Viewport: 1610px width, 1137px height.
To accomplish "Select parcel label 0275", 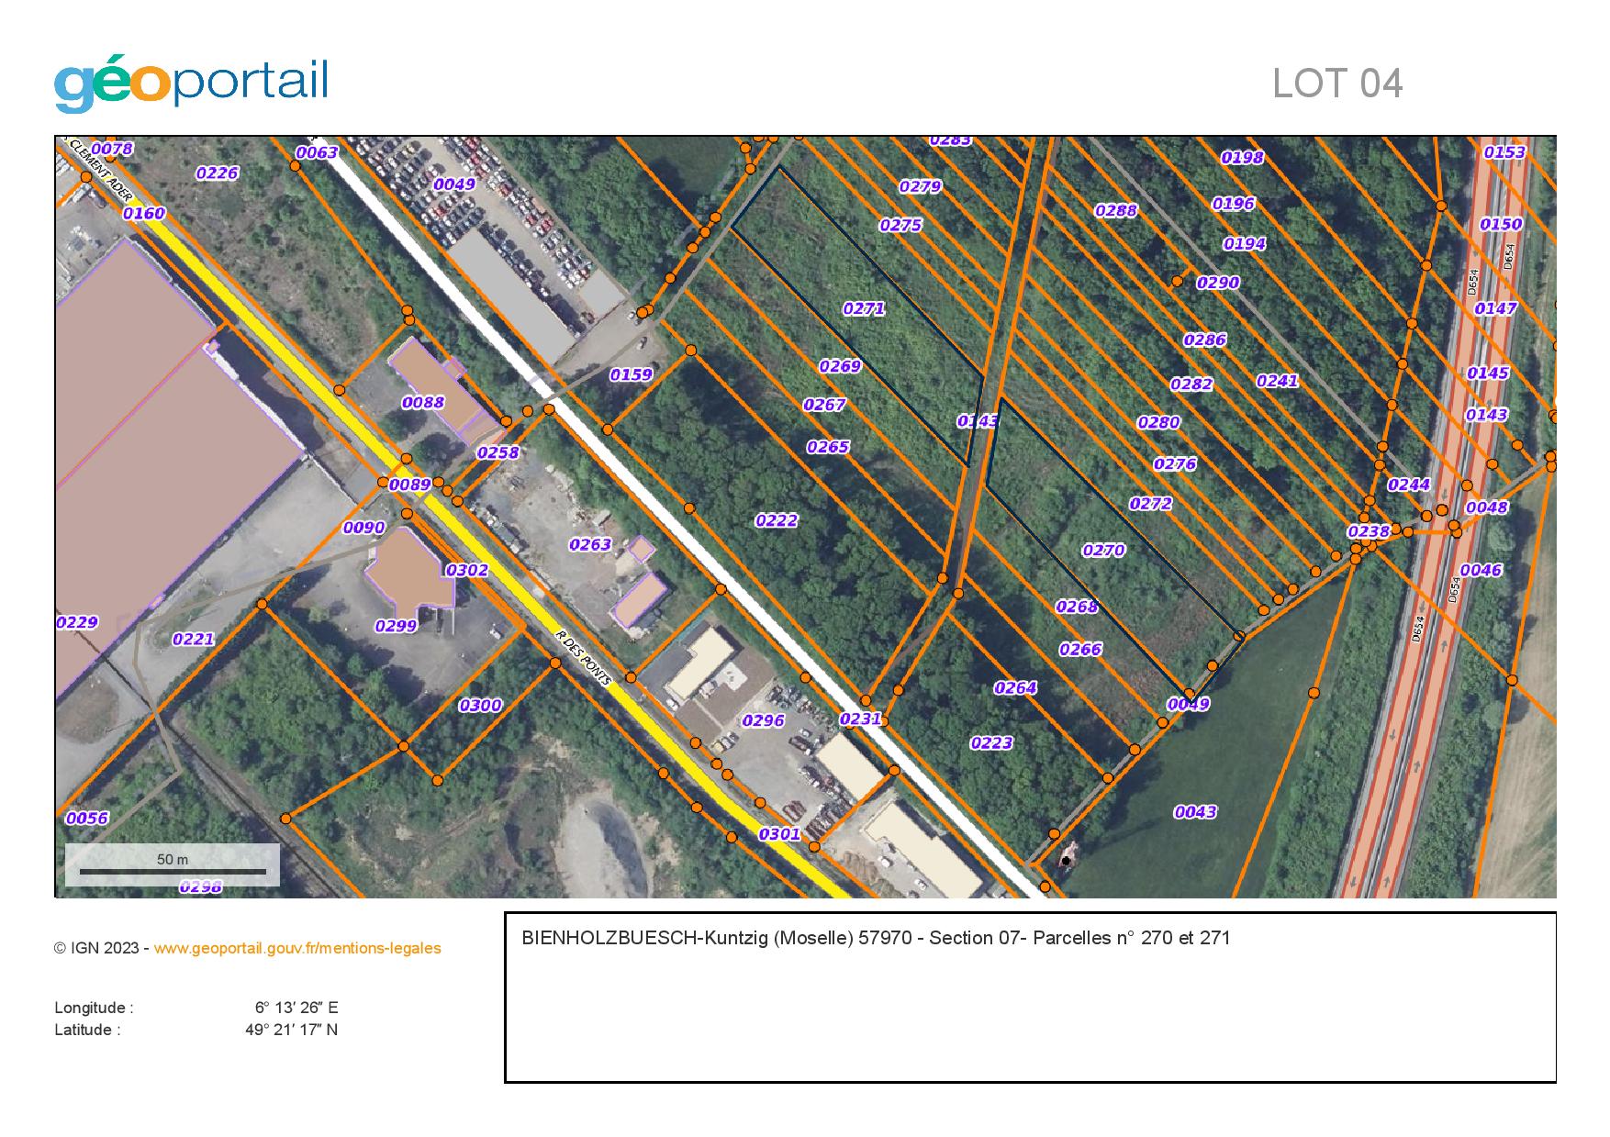I will point(900,225).
